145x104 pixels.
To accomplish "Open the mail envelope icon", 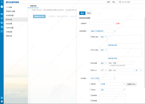I will pyautogui.click(x=2, y=14).
